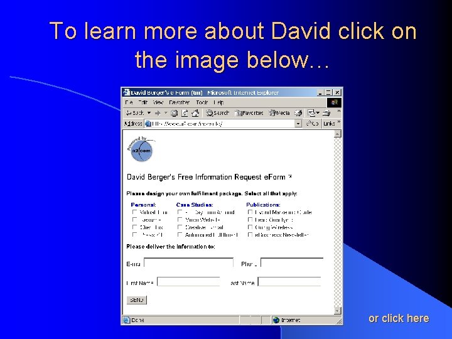This screenshot has width=452, height=339.
Task: Check the Client List box under Personal
Action: click(x=134, y=227)
